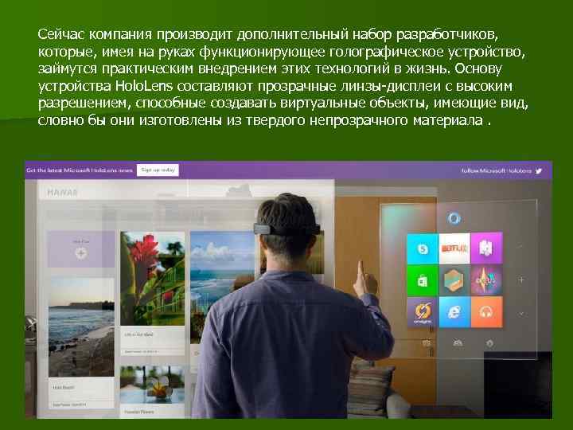Click the 'Hawaiian Flowers' caption
Image resolution: width=573 pixels, height=430 pixels.
(138, 412)
